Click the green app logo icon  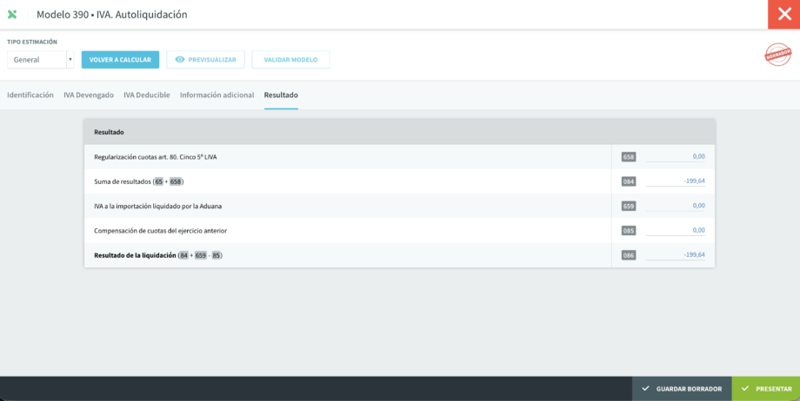(12, 14)
